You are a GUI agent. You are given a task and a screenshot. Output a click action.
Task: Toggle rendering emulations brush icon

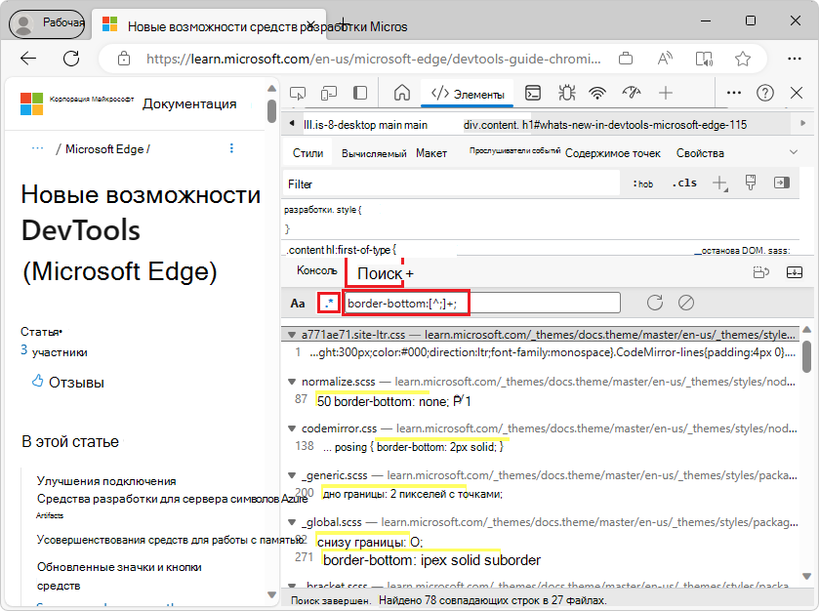[751, 183]
